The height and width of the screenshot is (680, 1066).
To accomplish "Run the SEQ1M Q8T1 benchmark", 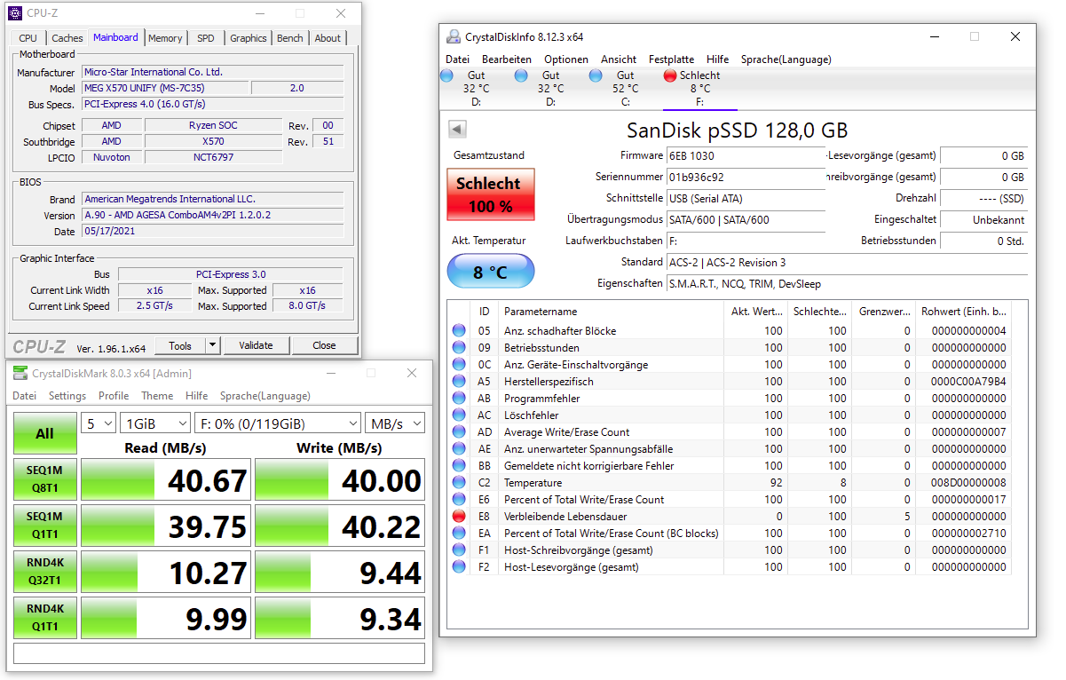I will (44, 479).
